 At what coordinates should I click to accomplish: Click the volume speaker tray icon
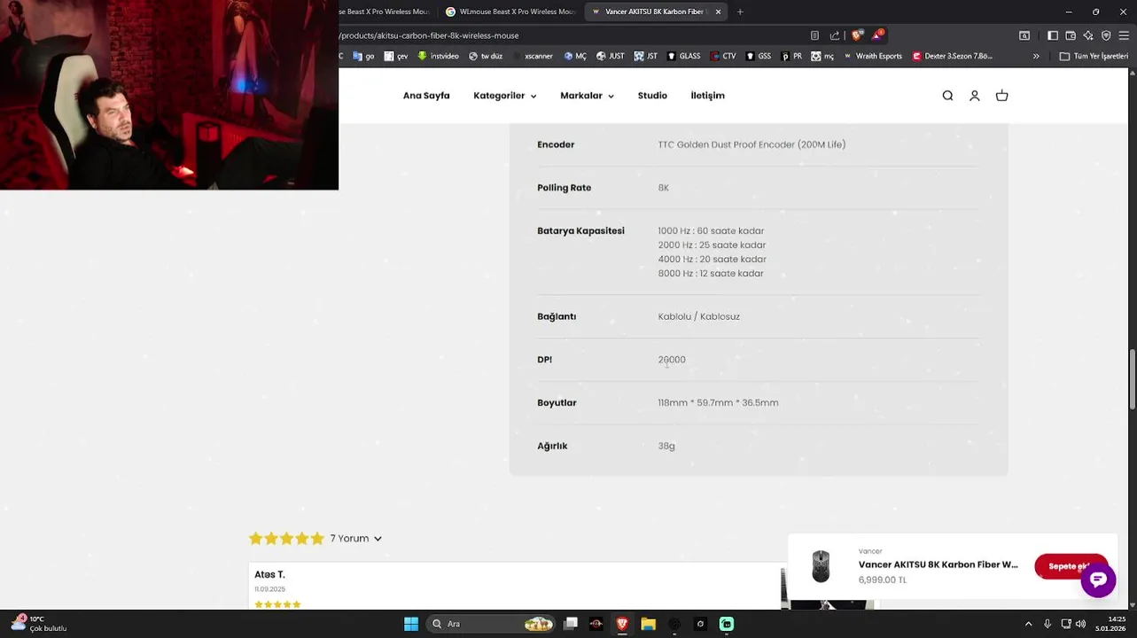[x=1080, y=624]
